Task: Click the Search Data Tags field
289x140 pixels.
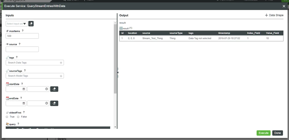Action: pyautogui.click(x=35, y=63)
